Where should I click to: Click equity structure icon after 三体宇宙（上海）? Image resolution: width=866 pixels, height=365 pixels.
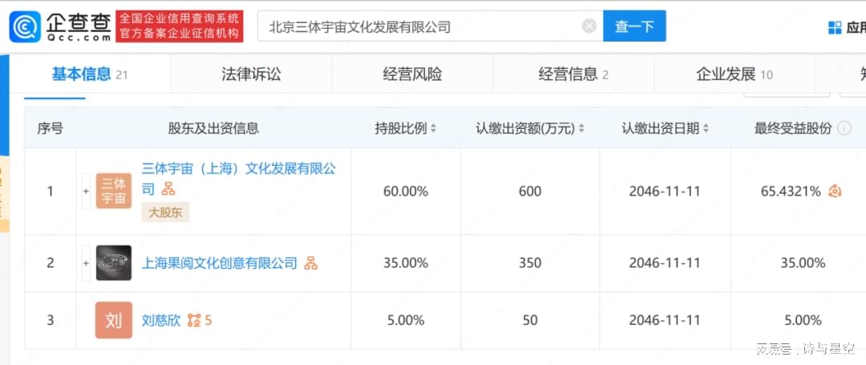click(168, 190)
